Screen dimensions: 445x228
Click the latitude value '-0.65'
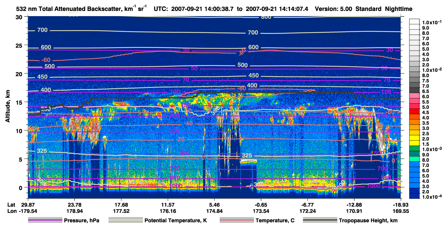(x=261, y=204)
